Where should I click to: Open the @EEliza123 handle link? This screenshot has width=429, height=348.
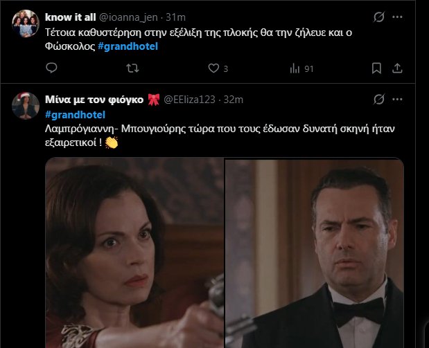pos(189,100)
